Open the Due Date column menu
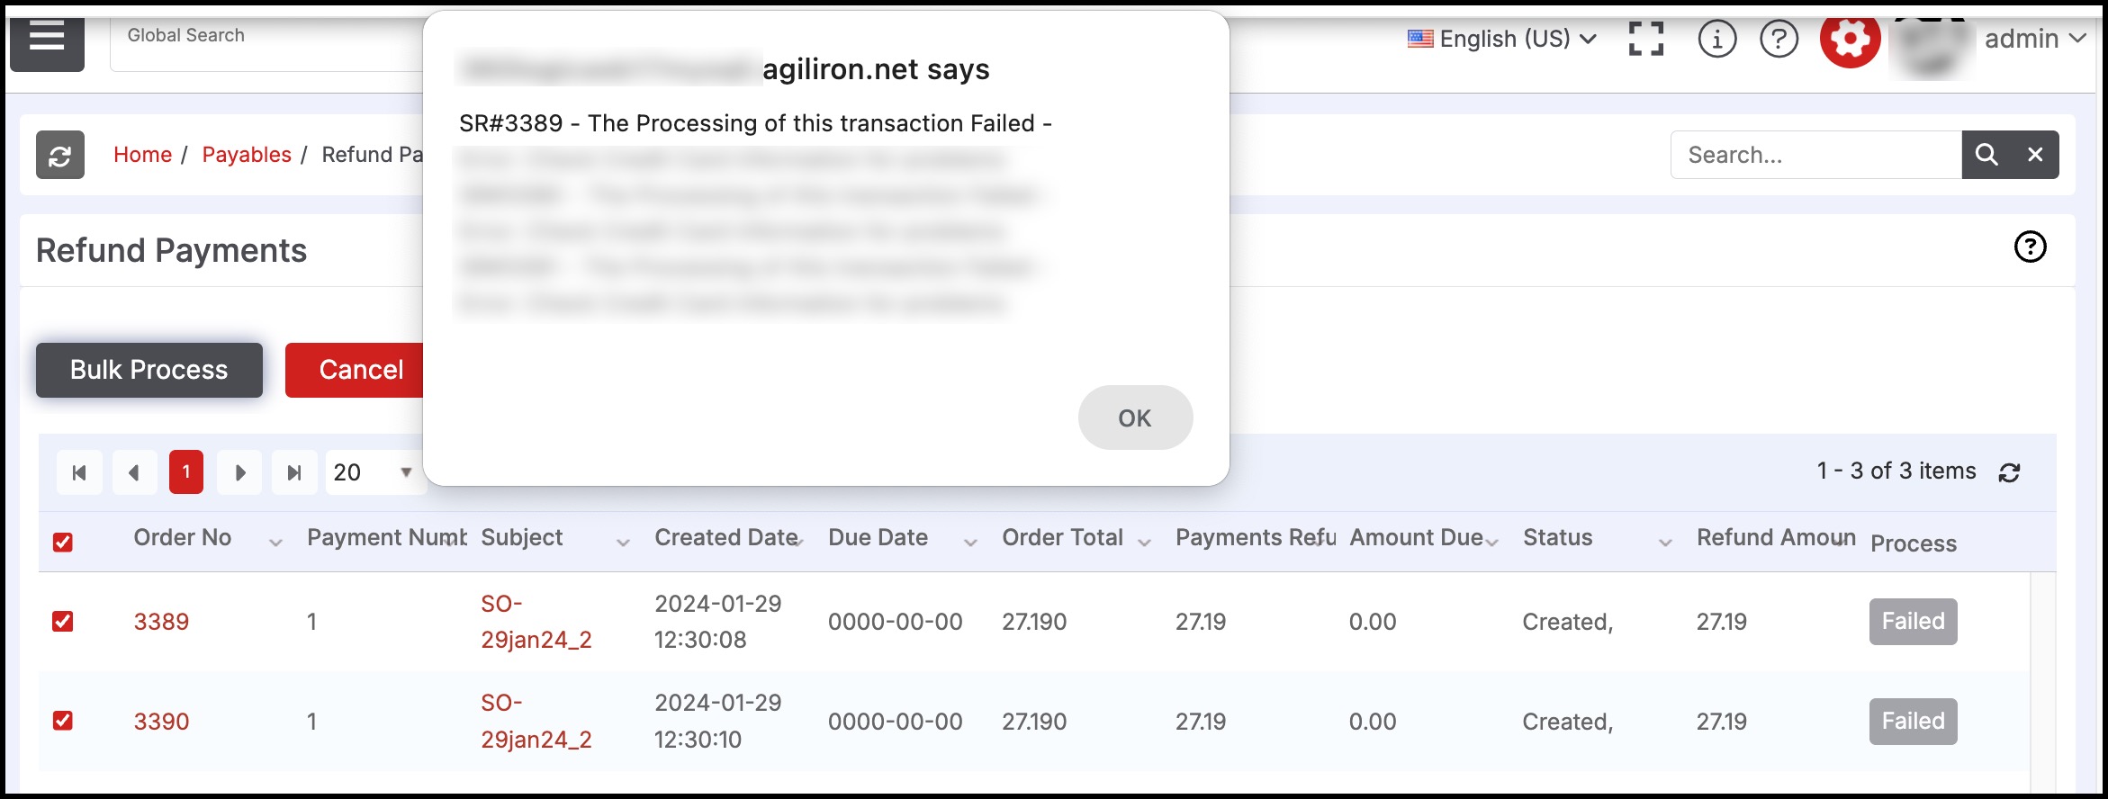The height and width of the screenshot is (799, 2108). pyautogui.click(x=970, y=542)
